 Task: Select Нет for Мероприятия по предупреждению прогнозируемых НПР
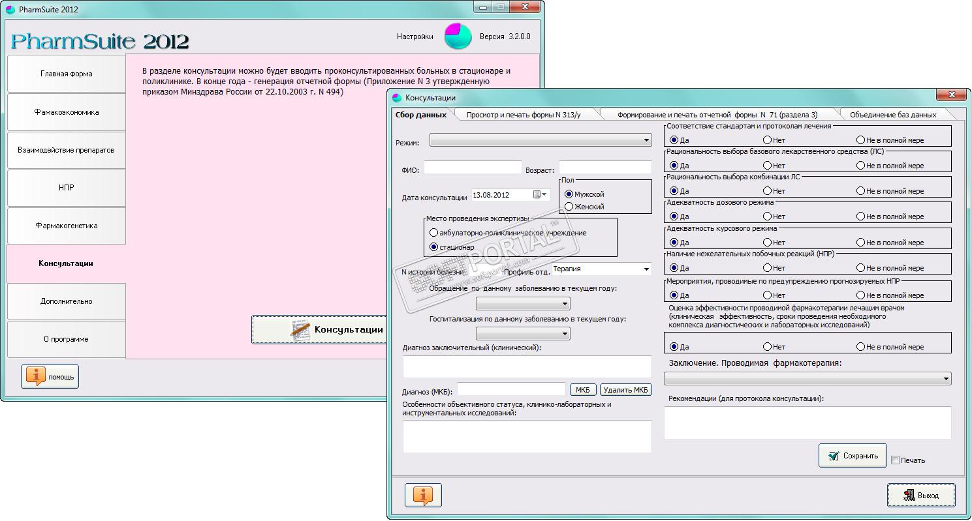click(768, 295)
